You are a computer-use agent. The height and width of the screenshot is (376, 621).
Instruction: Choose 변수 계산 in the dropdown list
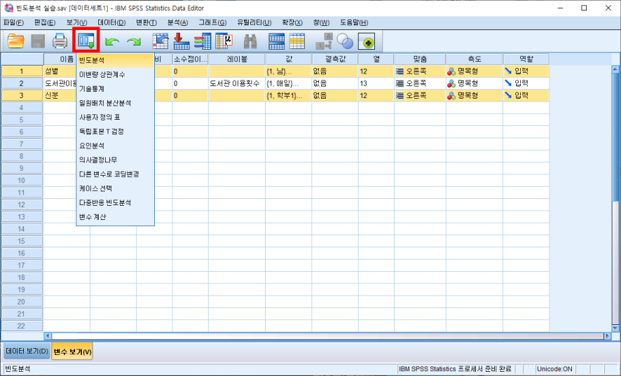[x=115, y=217]
